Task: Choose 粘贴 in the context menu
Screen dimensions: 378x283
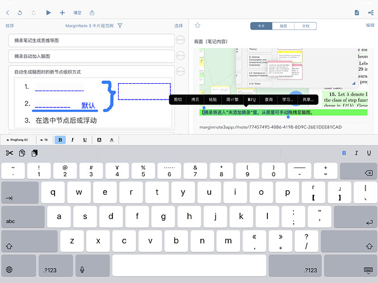Action: coord(213,100)
